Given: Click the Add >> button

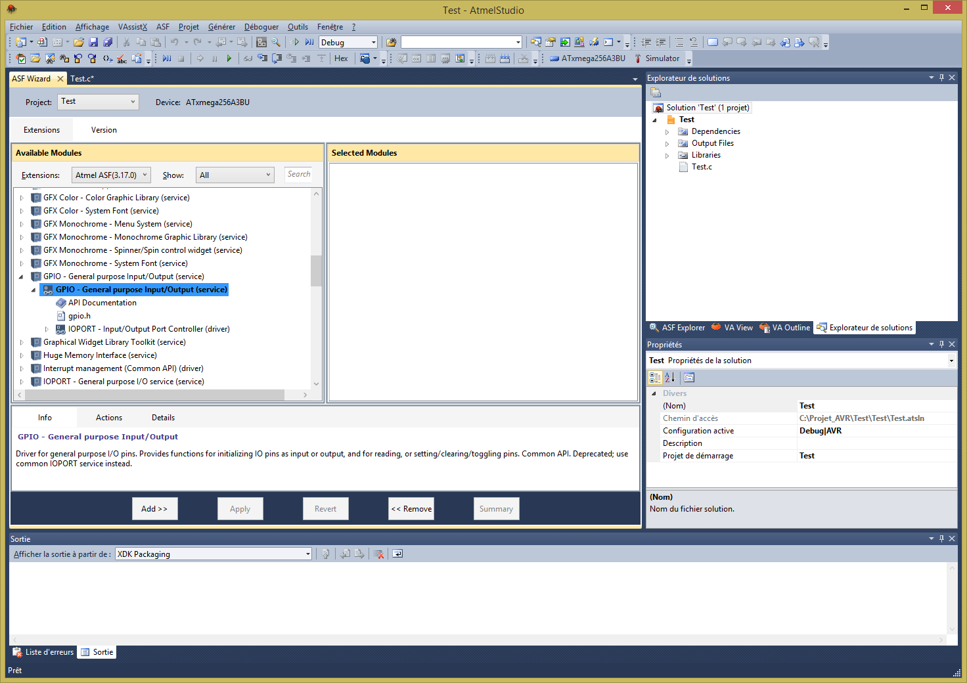Looking at the screenshot, I should point(154,509).
